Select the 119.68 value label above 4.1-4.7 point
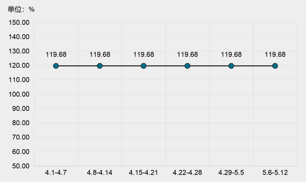 click(x=56, y=55)
